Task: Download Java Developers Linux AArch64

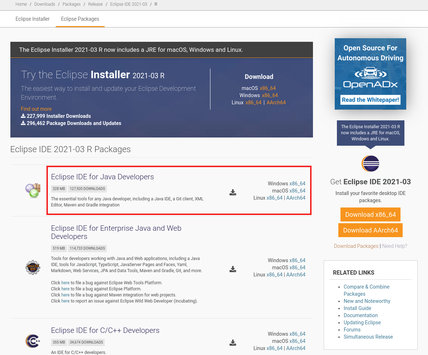Action: pos(296,197)
